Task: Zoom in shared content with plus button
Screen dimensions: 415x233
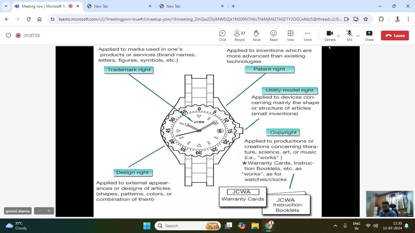Action: tap(49, 211)
